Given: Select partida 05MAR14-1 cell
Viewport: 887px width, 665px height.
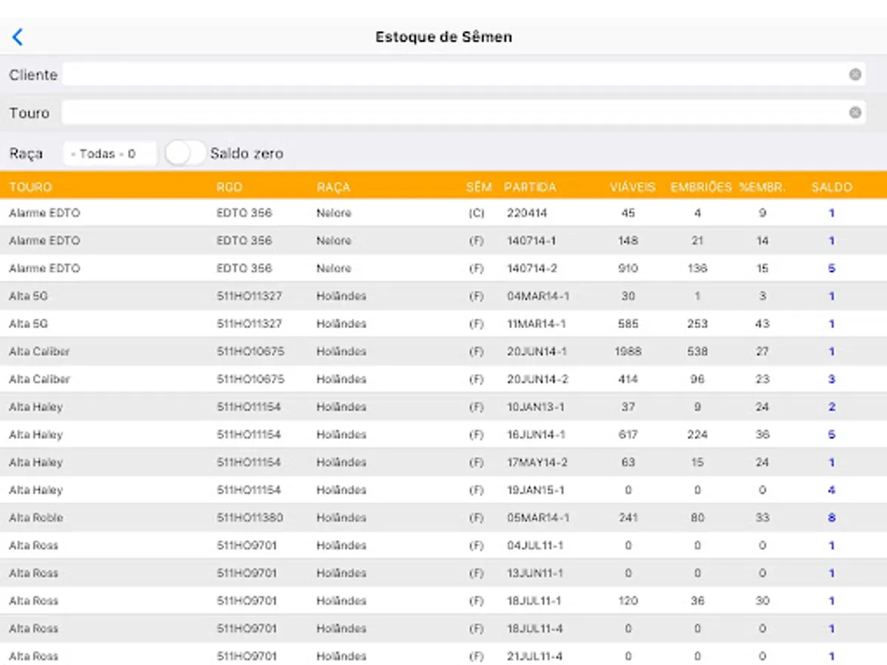Looking at the screenshot, I should (538, 518).
